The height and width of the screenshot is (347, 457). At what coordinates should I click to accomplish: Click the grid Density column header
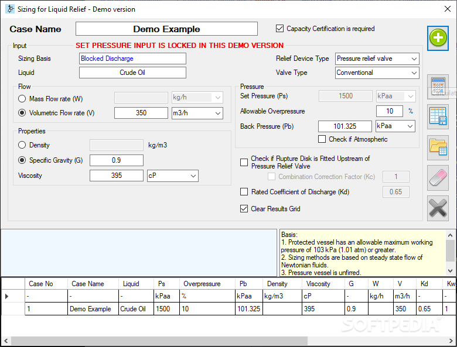click(282, 284)
